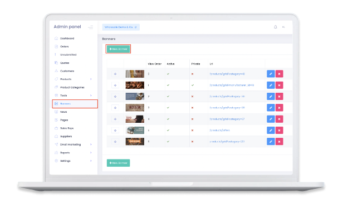Viewport: 343px width, 200px height.
Task: Click the Quotes sidebar icon
Action: pyautogui.click(x=56, y=63)
